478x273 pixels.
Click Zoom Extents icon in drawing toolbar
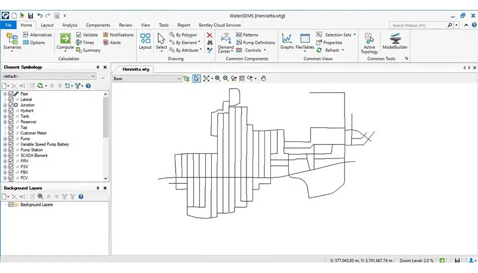pos(206,78)
